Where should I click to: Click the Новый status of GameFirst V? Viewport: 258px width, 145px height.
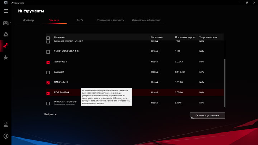pyautogui.click(x=155, y=62)
